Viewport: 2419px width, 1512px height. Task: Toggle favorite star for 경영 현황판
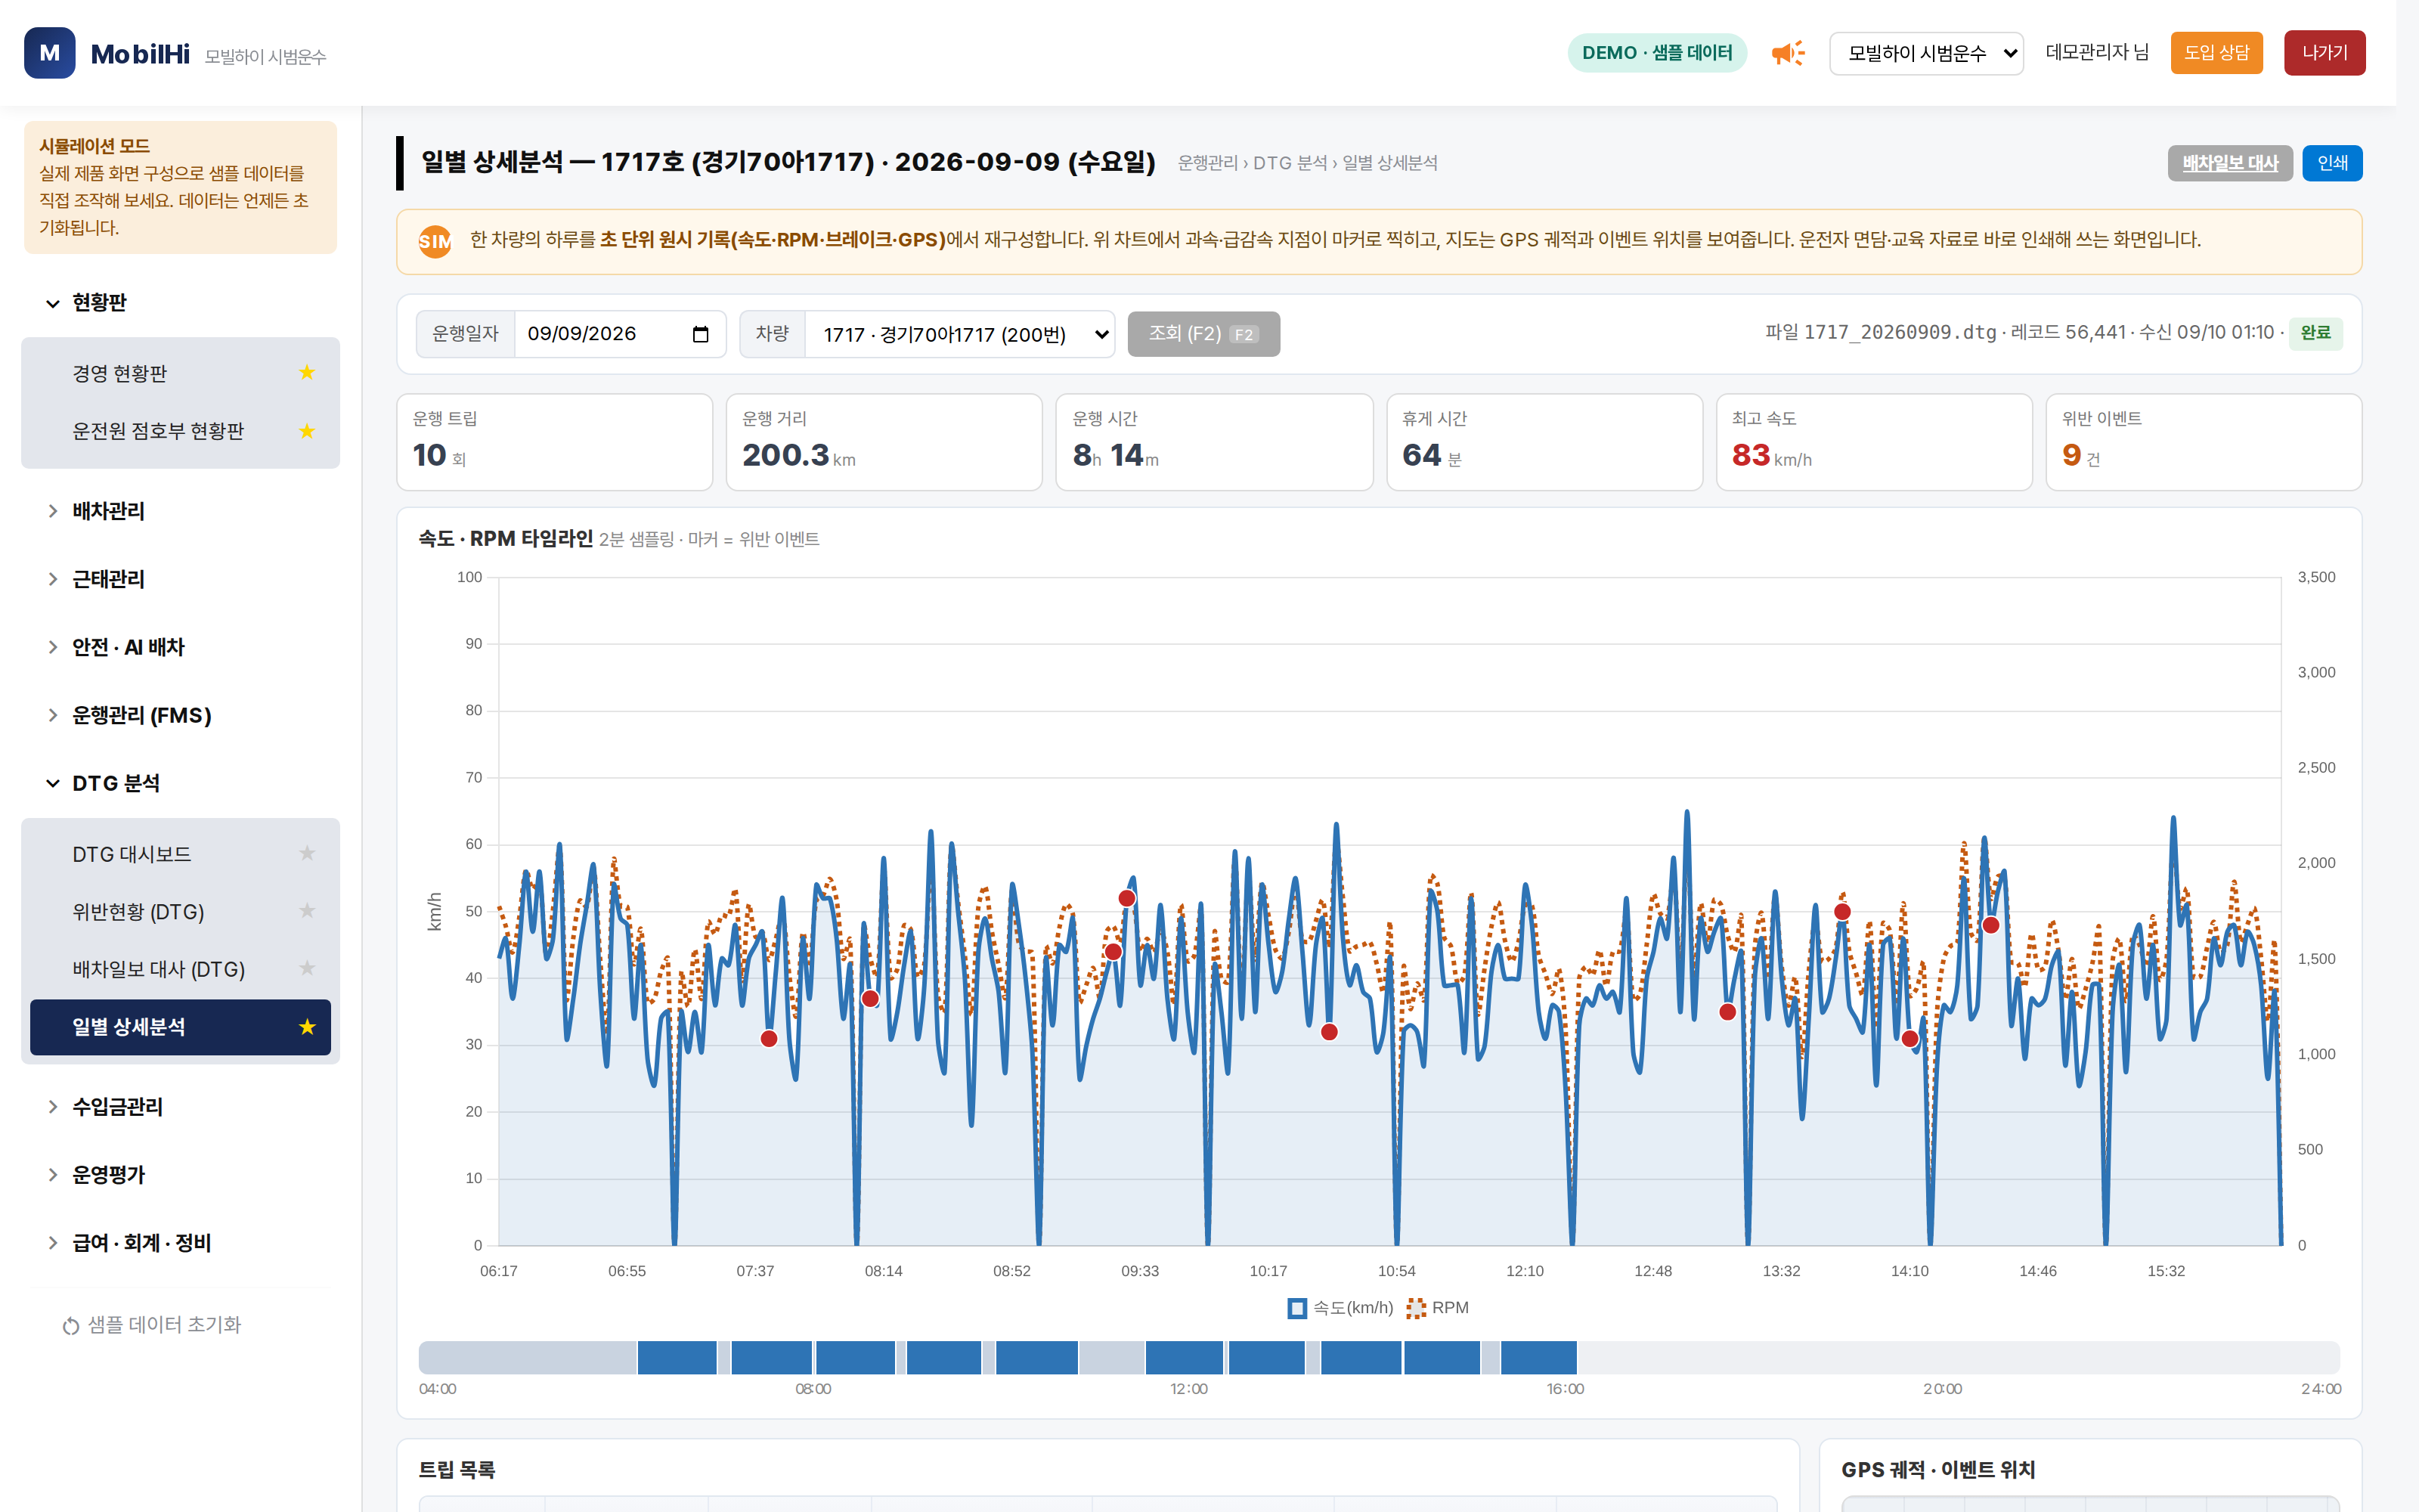coord(307,373)
